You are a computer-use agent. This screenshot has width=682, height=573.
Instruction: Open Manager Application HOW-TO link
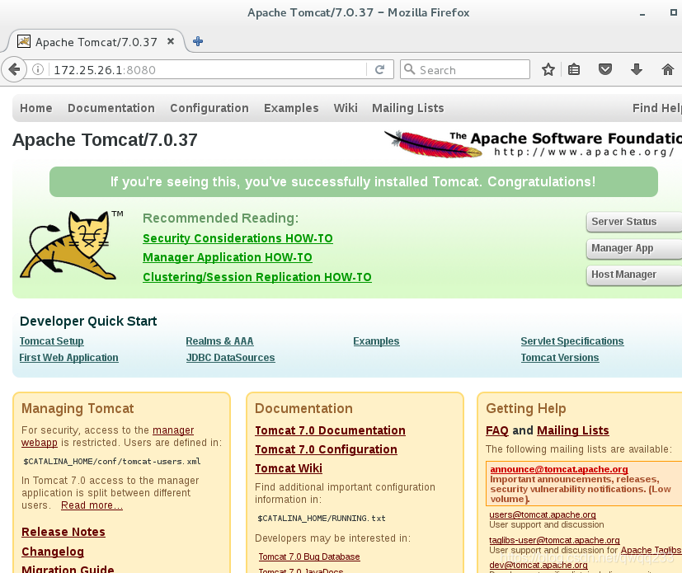(227, 257)
